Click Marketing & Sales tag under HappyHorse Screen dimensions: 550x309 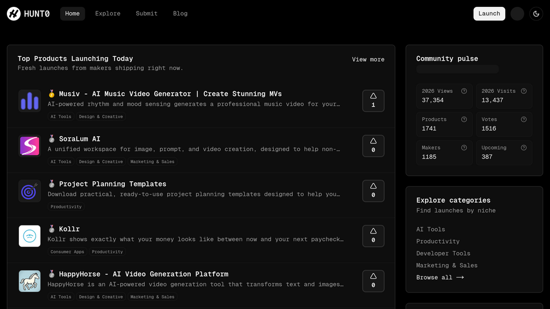click(152, 297)
